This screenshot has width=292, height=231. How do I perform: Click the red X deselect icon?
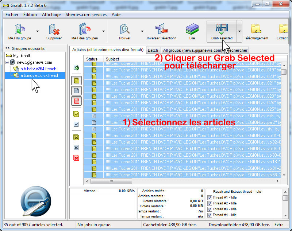(x=76, y=158)
